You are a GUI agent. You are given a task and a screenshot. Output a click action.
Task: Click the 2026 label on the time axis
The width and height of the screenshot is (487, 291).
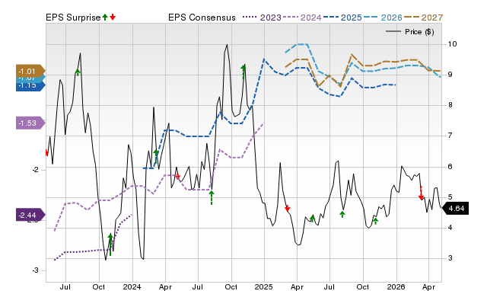click(396, 286)
